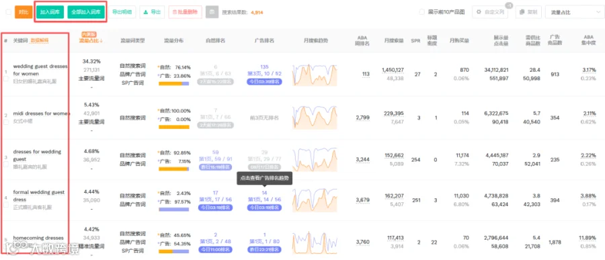Check the row for dresses for wedding guest
605x260 pixels.
(6, 164)
